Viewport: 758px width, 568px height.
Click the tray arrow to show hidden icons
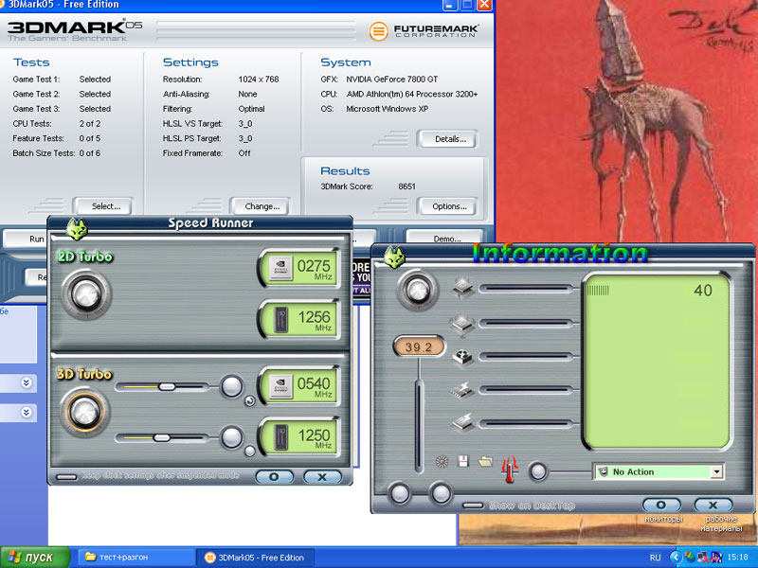coord(676,557)
